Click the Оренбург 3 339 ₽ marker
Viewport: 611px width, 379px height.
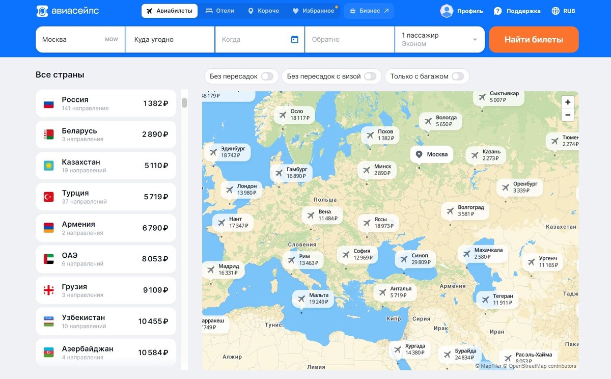[x=520, y=187]
